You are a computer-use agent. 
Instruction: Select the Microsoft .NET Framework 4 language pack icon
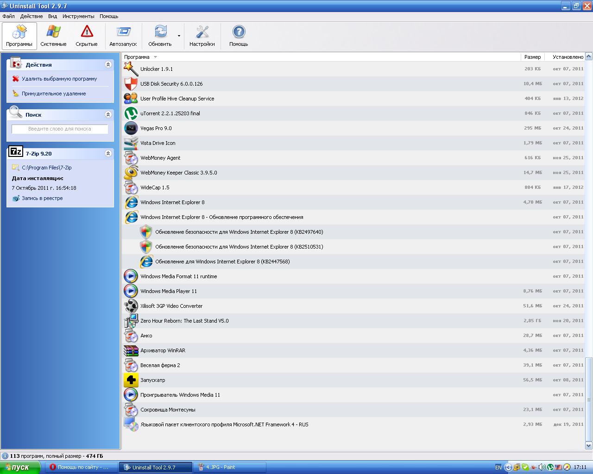(x=131, y=424)
